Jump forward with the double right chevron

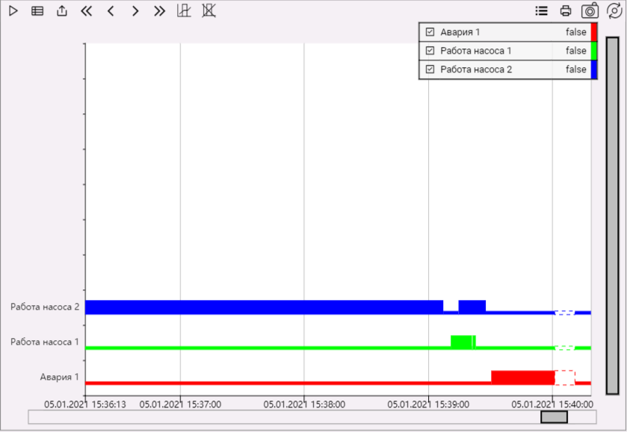(x=159, y=11)
